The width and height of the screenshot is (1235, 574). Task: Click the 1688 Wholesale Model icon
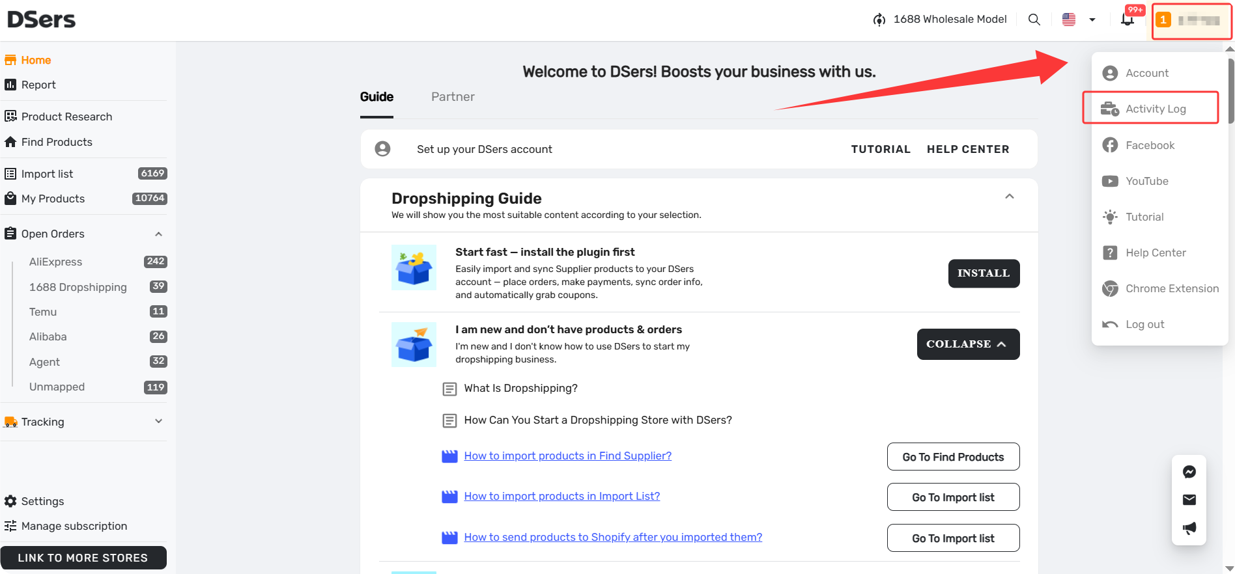pyautogui.click(x=879, y=20)
